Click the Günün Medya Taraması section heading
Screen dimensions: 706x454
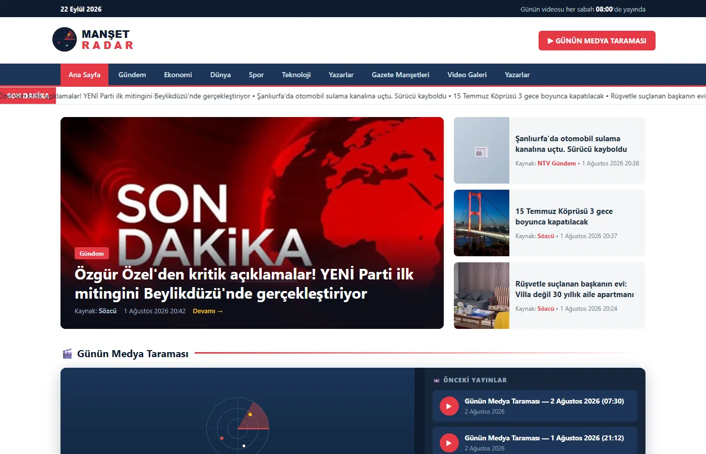tap(133, 354)
